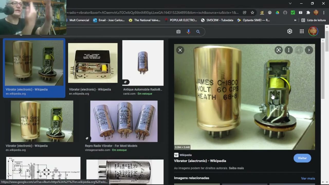Open The National Valve bookmark
The width and height of the screenshot is (329, 185).
pyautogui.click(x=144, y=20)
